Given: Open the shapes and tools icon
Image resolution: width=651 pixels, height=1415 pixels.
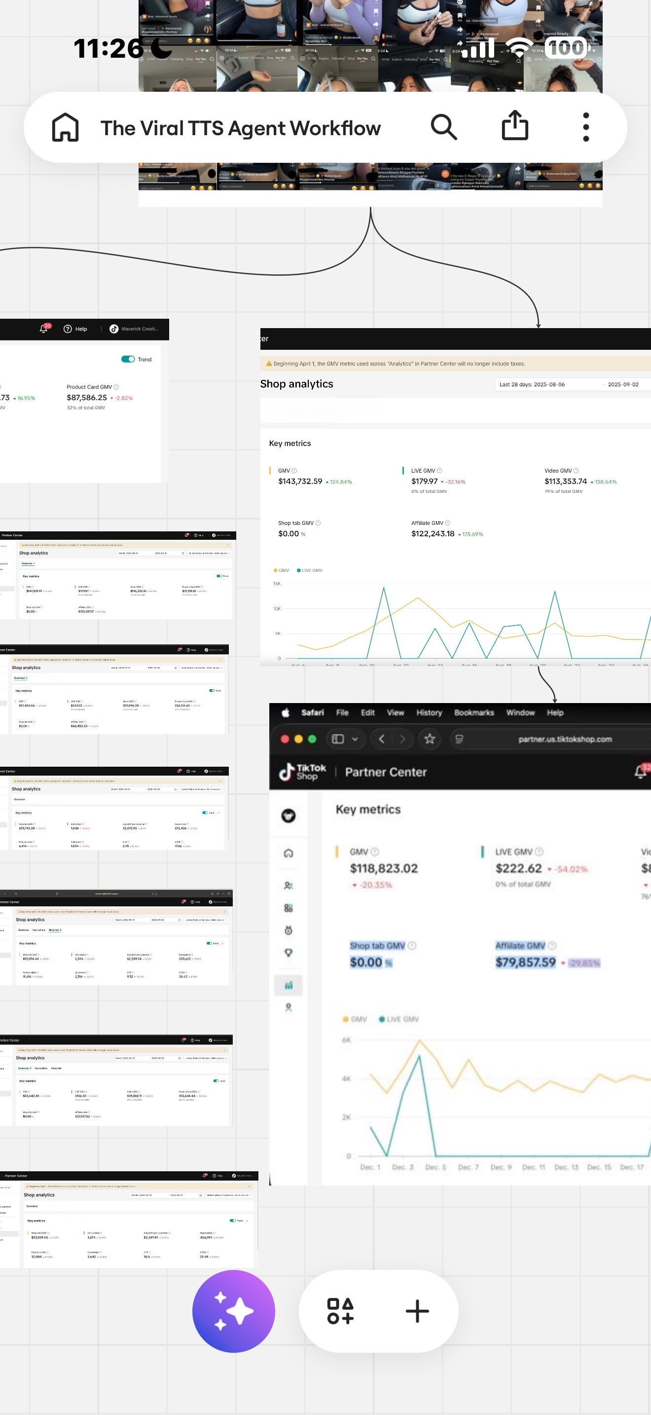Looking at the screenshot, I should pyautogui.click(x=340, y=1311).
